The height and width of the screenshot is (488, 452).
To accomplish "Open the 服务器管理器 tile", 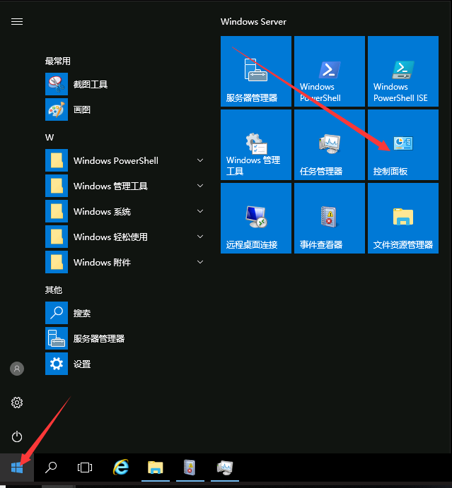I will coord(256,71).
